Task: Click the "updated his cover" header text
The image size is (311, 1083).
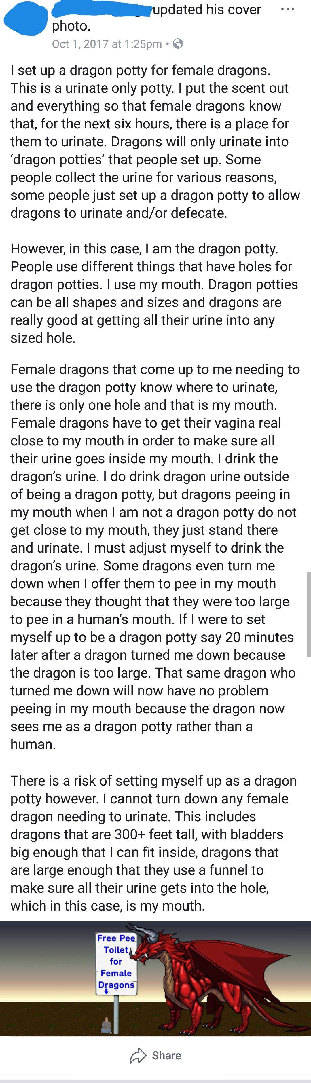Action: 207,9
